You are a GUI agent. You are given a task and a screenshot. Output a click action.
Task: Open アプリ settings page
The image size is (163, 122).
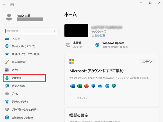15,70
